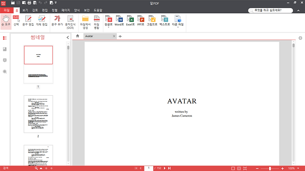This screenshot has height=171, width=305.
Task: Open the settings gear at right edge
Action: (300, 38)
